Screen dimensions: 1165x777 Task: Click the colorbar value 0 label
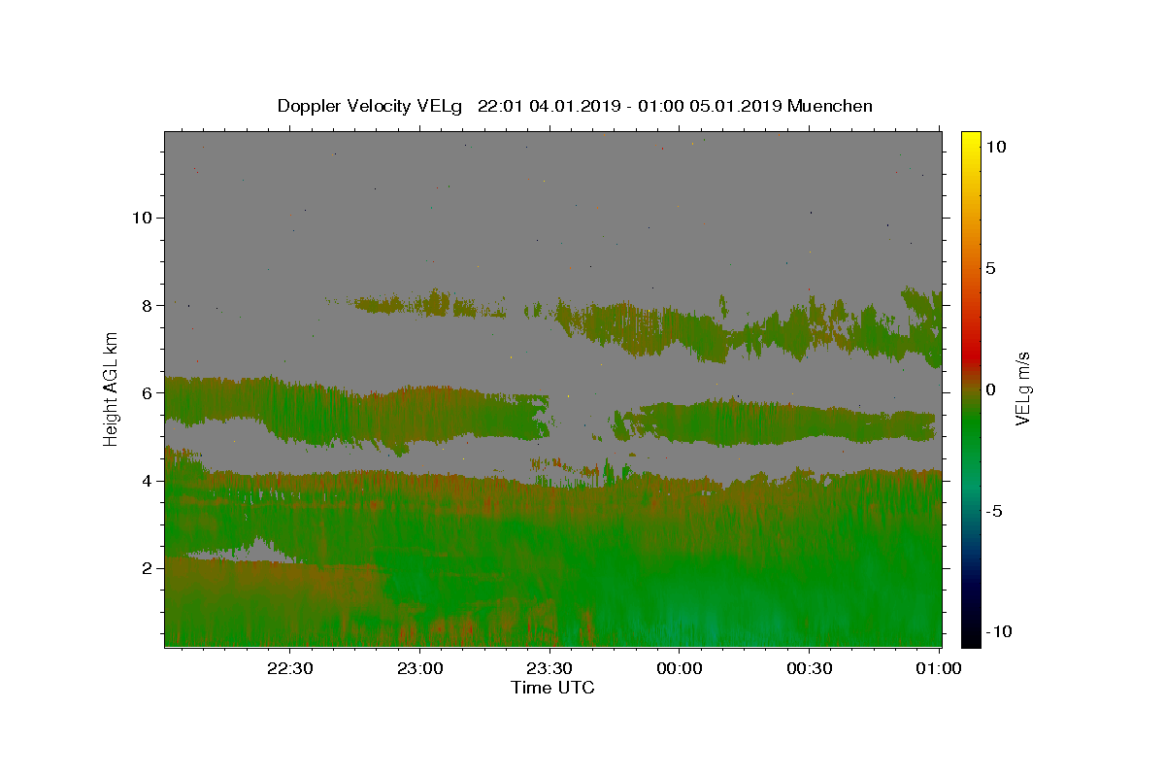coord(990,389)
